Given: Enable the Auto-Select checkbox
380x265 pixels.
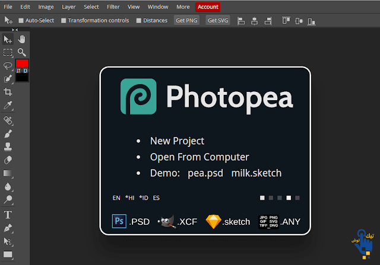Looking at the screenshot, I should coord(21,21).
